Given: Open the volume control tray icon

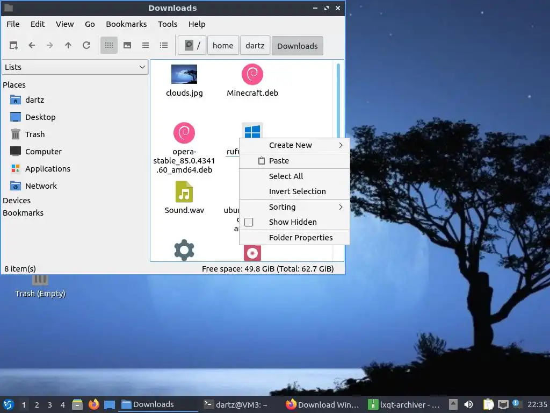Looking at the screenshot, I should [468, 404].
